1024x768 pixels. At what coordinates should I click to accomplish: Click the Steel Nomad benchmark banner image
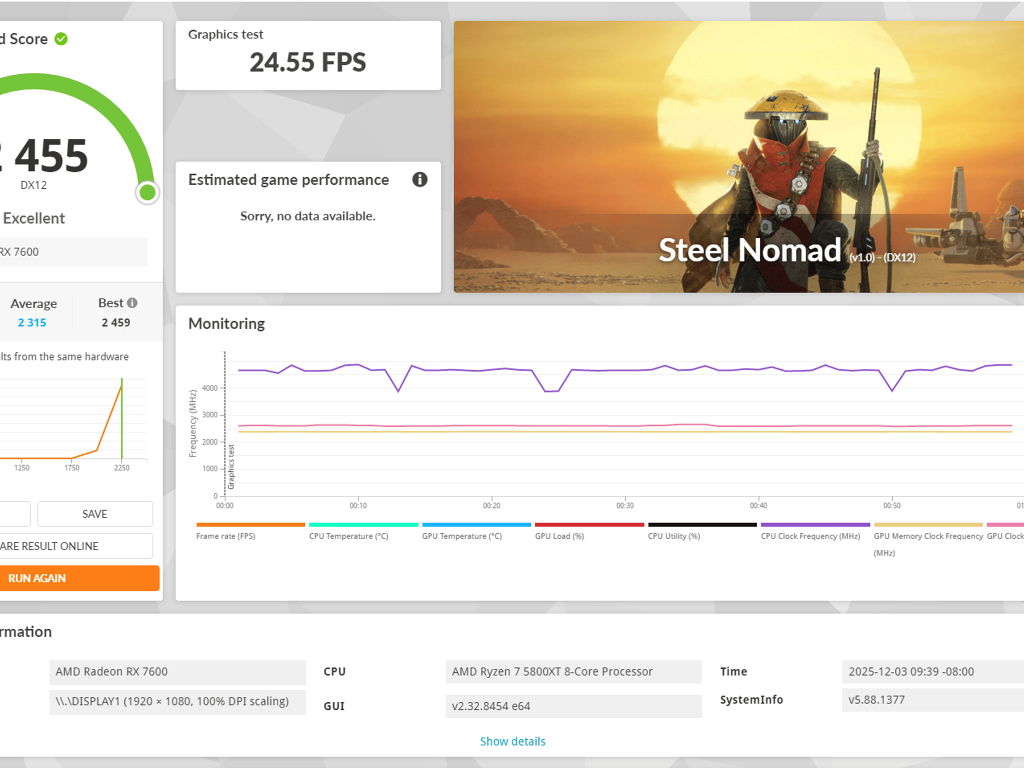[738, 156]
